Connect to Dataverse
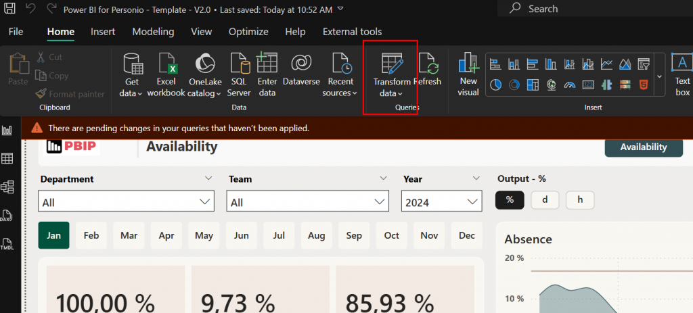 [301, 70]
